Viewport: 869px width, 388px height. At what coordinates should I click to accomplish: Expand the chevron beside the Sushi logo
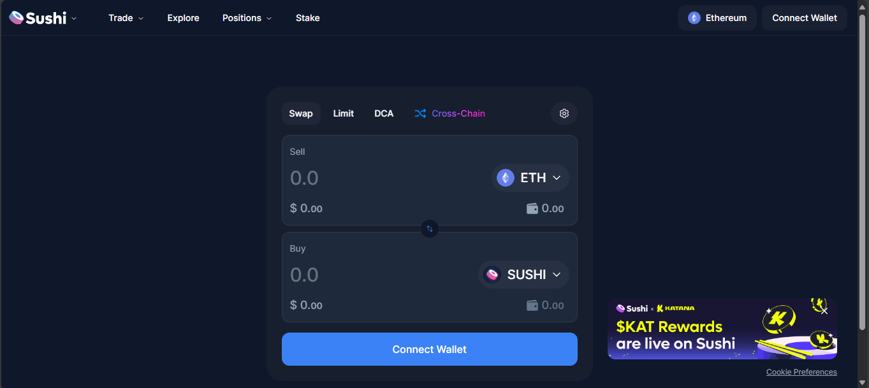(x=74, y=18)
